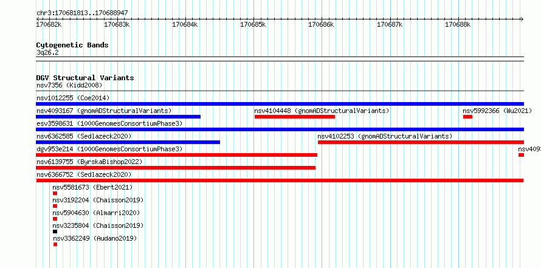Click the ruler's left arrowhead
This screenshot has height=268, width=541.
coord(38,19)
